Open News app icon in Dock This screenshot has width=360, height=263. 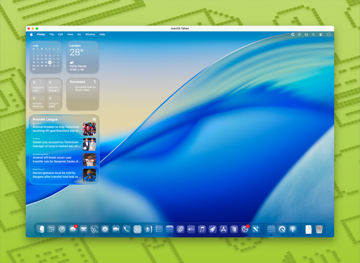pyautogui.click(x=256, y=229)
